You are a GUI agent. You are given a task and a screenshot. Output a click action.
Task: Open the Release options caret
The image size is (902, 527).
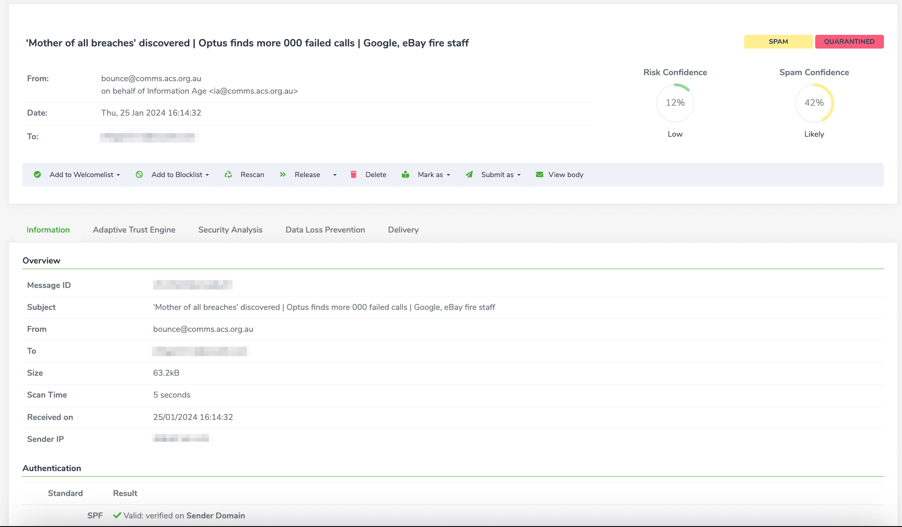[335, 175]
